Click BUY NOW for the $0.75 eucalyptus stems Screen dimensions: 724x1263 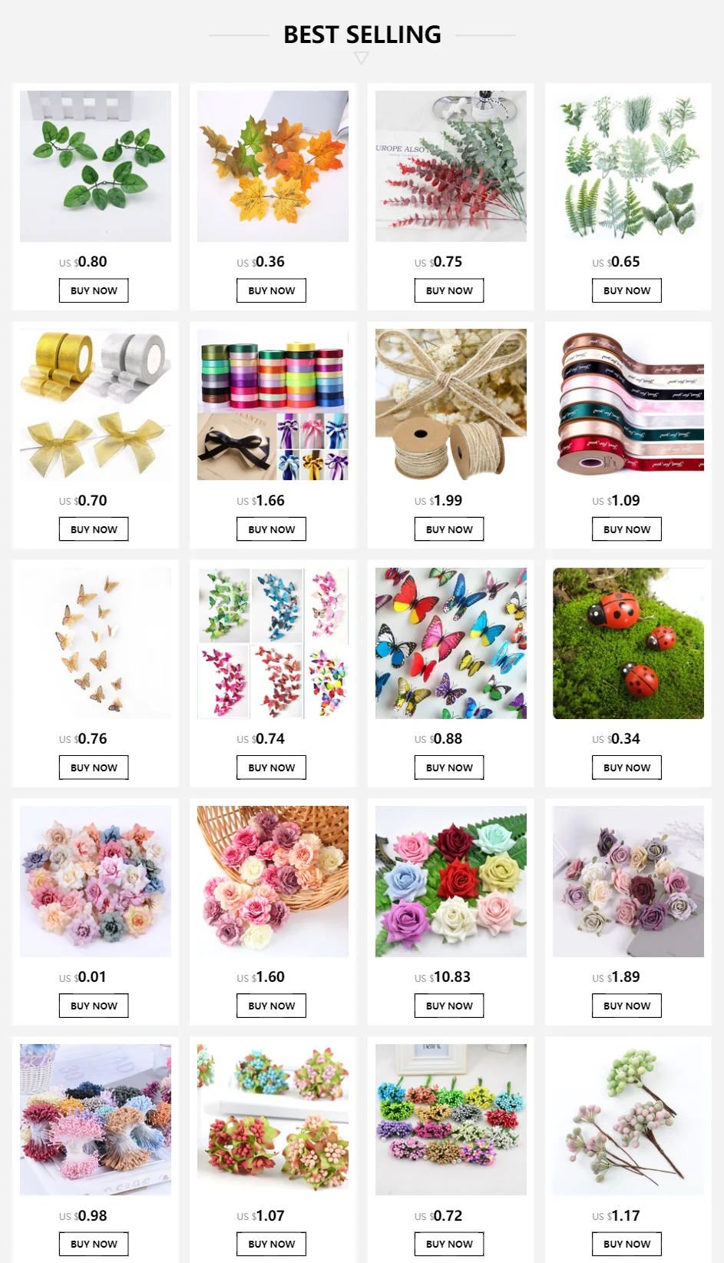coord(449,290)
